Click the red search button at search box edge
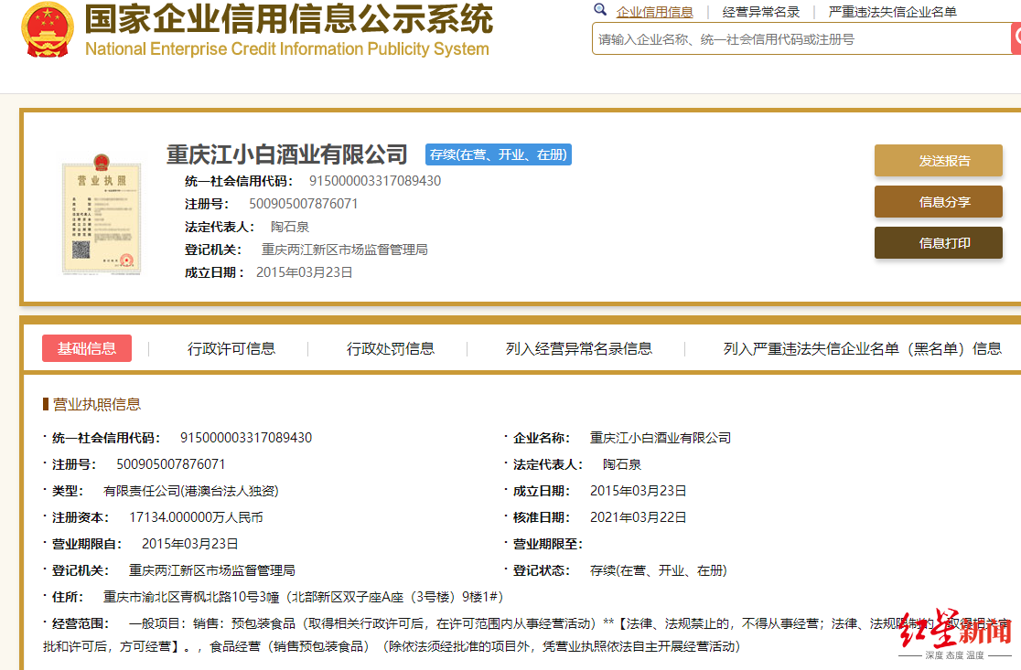1021x670 pixels. click(x=1016, y=38)
